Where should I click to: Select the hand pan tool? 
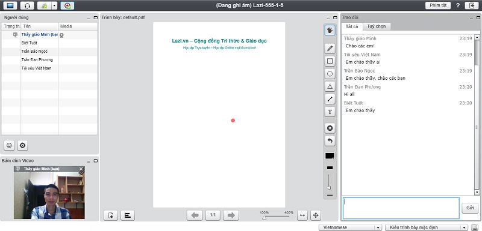330,30
